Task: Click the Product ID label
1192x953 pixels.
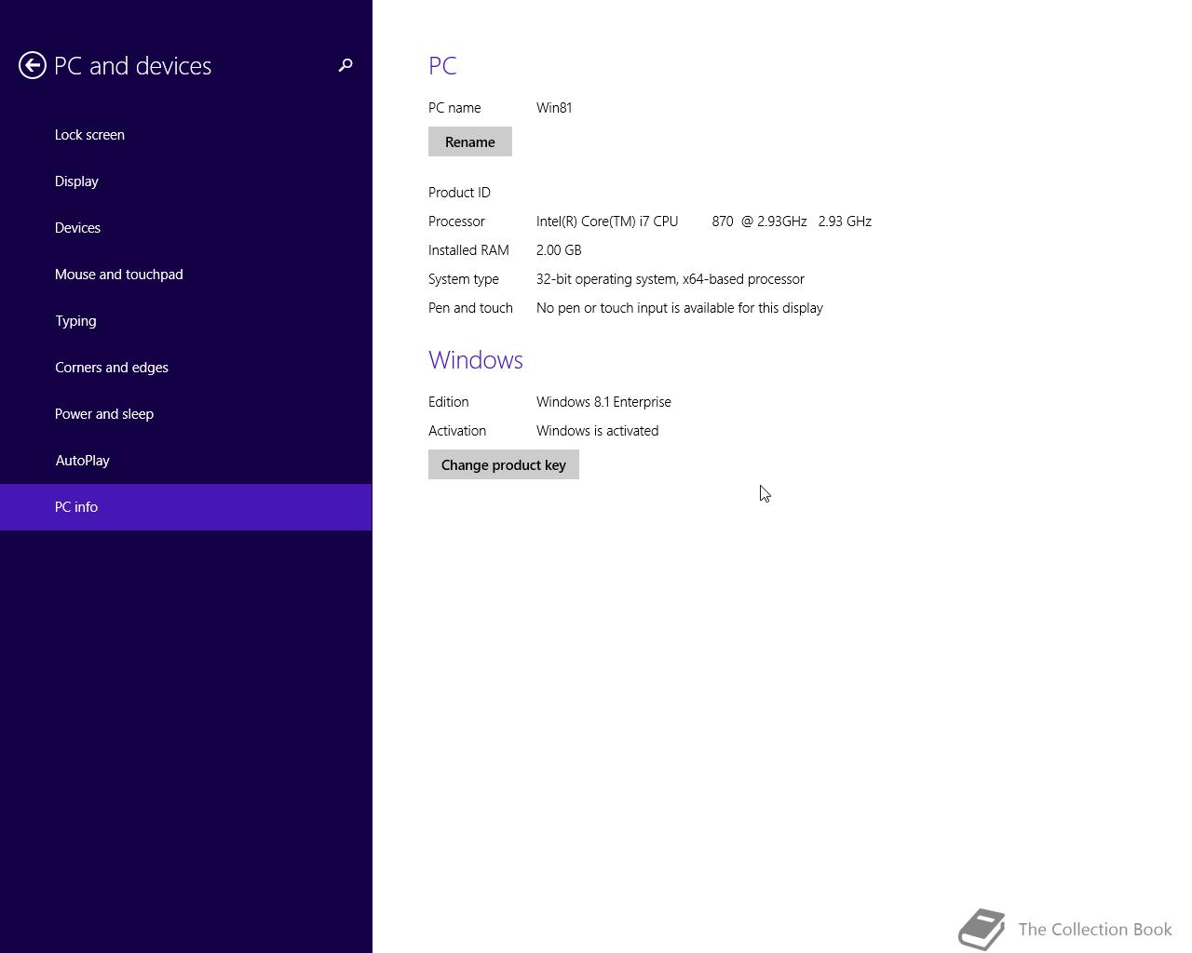Action: pos(459,193)
